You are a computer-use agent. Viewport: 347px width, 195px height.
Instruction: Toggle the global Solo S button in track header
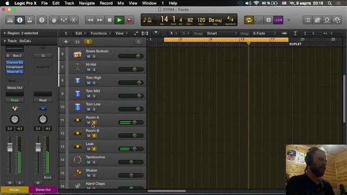coord(88,42)
